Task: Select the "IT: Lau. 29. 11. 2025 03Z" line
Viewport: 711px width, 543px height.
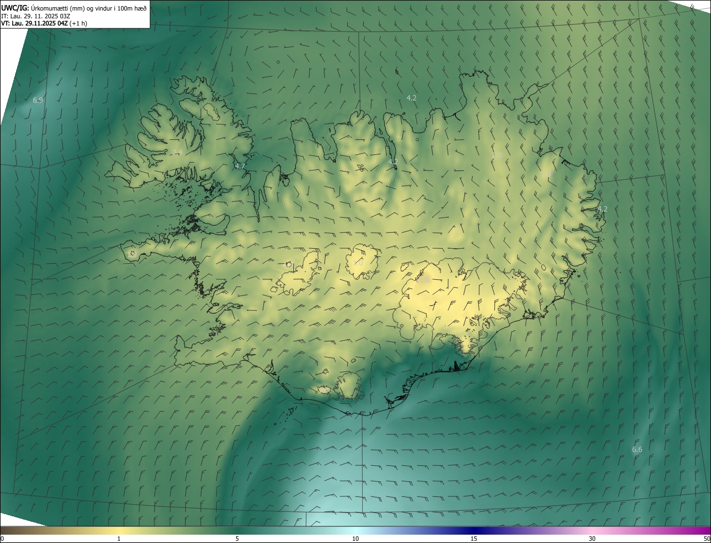Action: tap(36, 16)
